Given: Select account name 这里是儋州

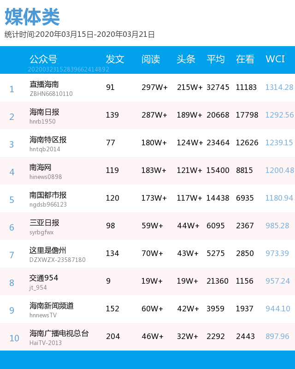Looking at the screenshot, I should click(47, 250).
